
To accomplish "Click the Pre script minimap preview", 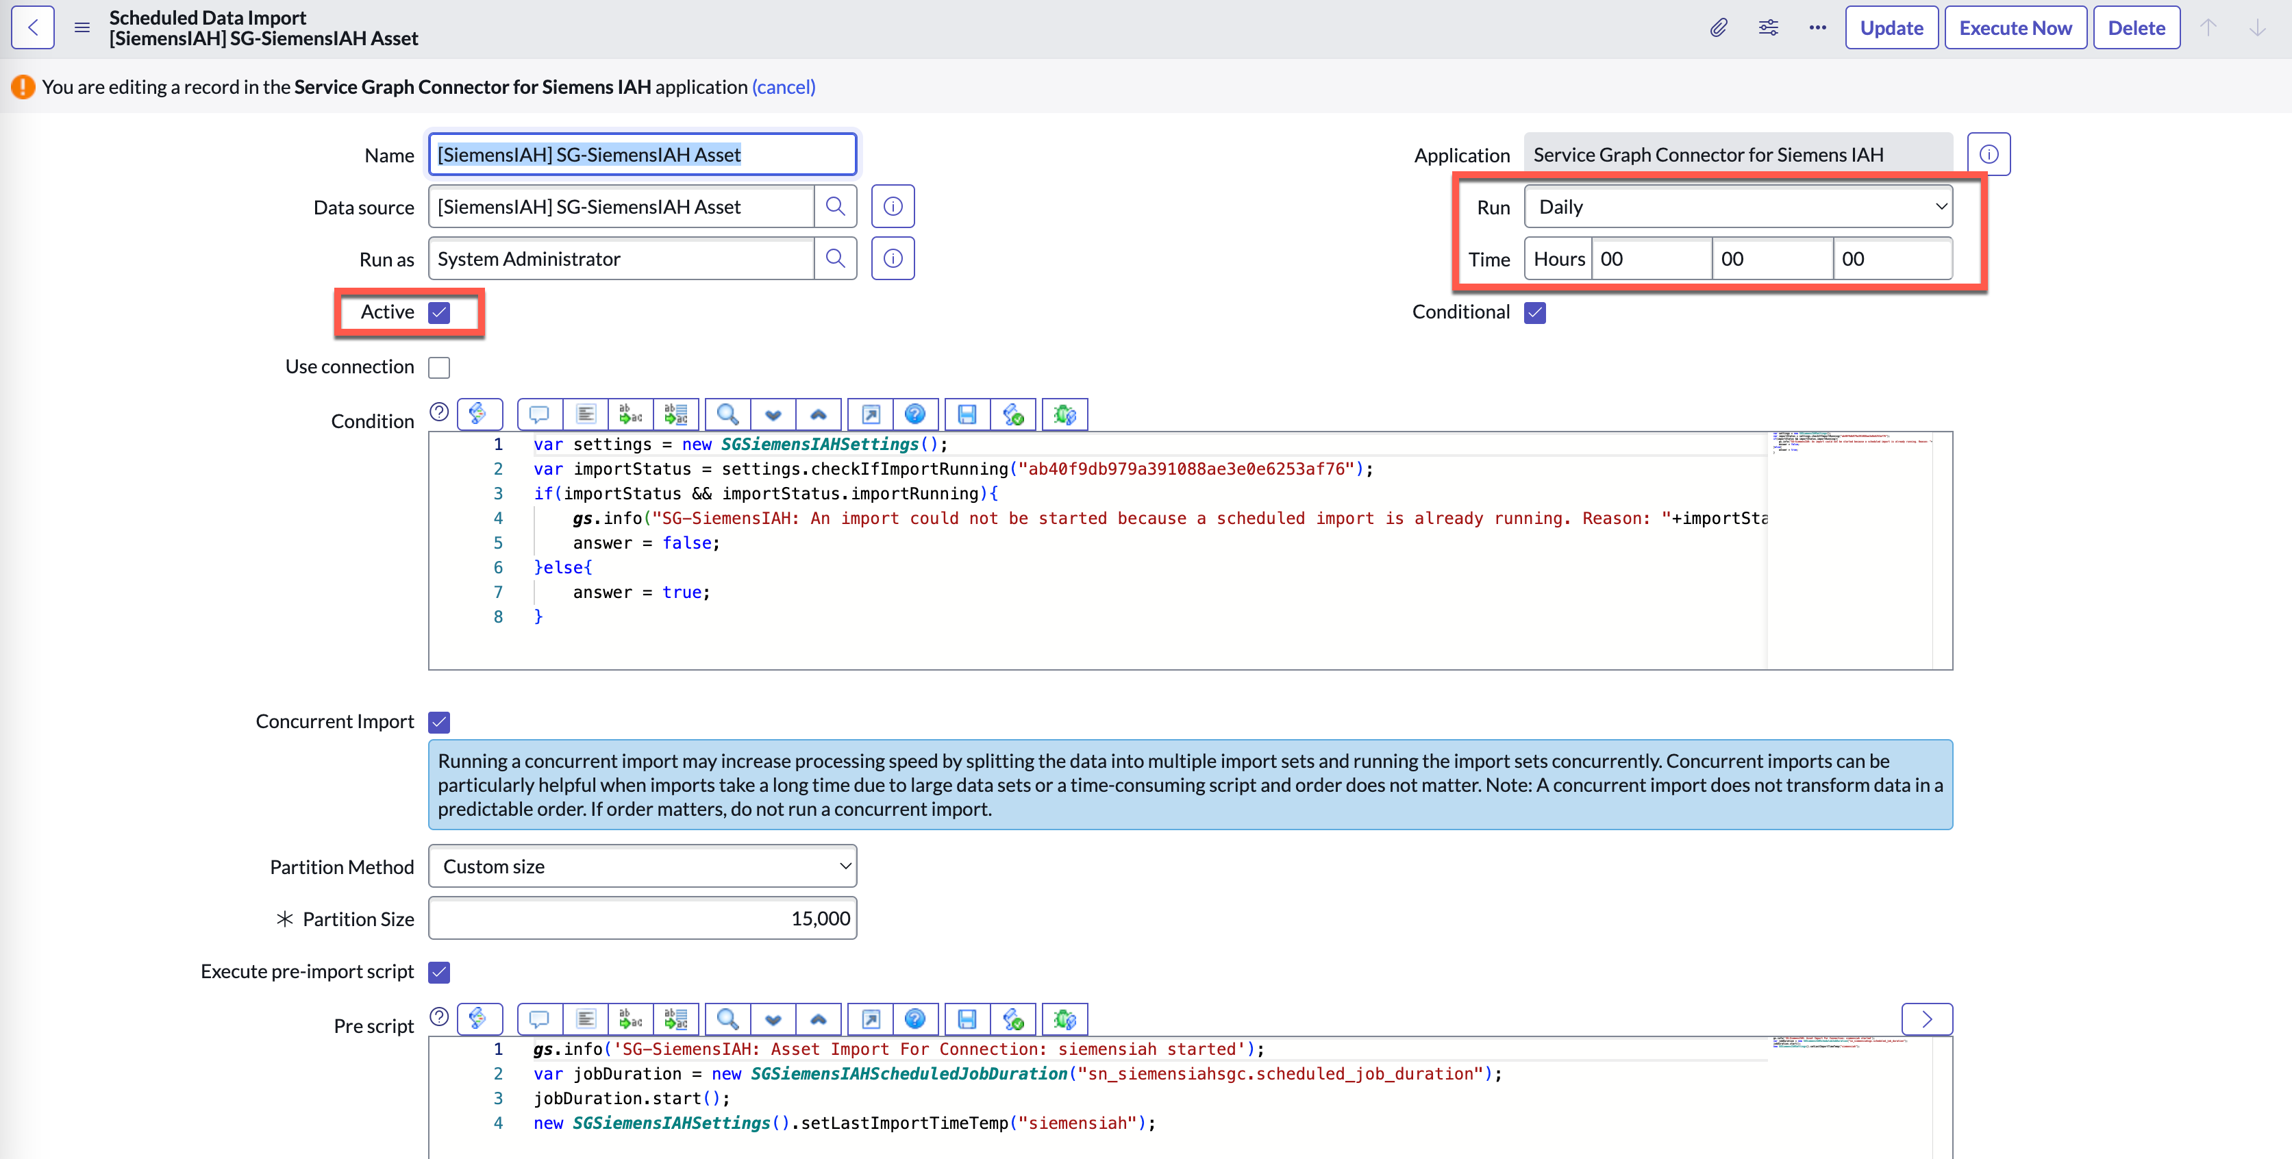I will (1851, 1097).
